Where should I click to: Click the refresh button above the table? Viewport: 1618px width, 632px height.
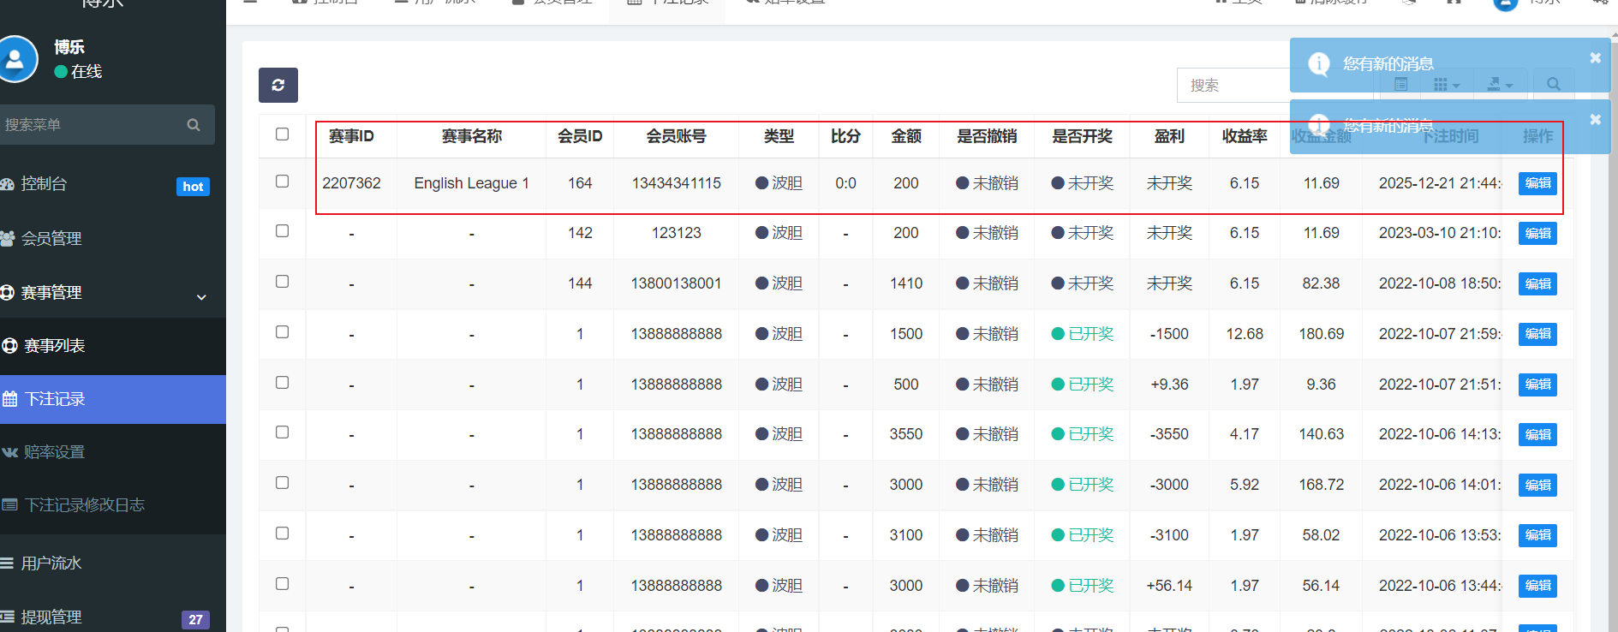tap(278, 85)
